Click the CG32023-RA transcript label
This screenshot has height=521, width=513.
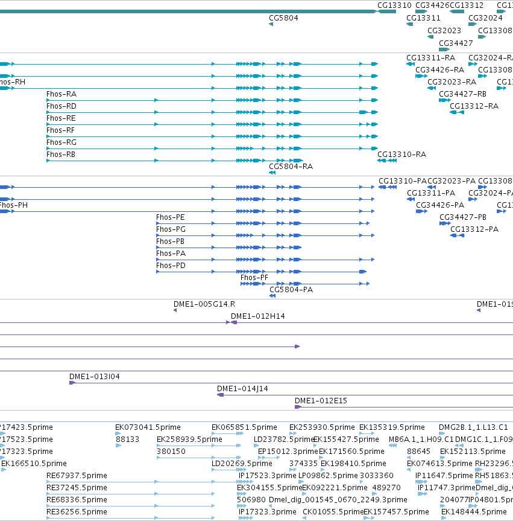pos(452,82)
